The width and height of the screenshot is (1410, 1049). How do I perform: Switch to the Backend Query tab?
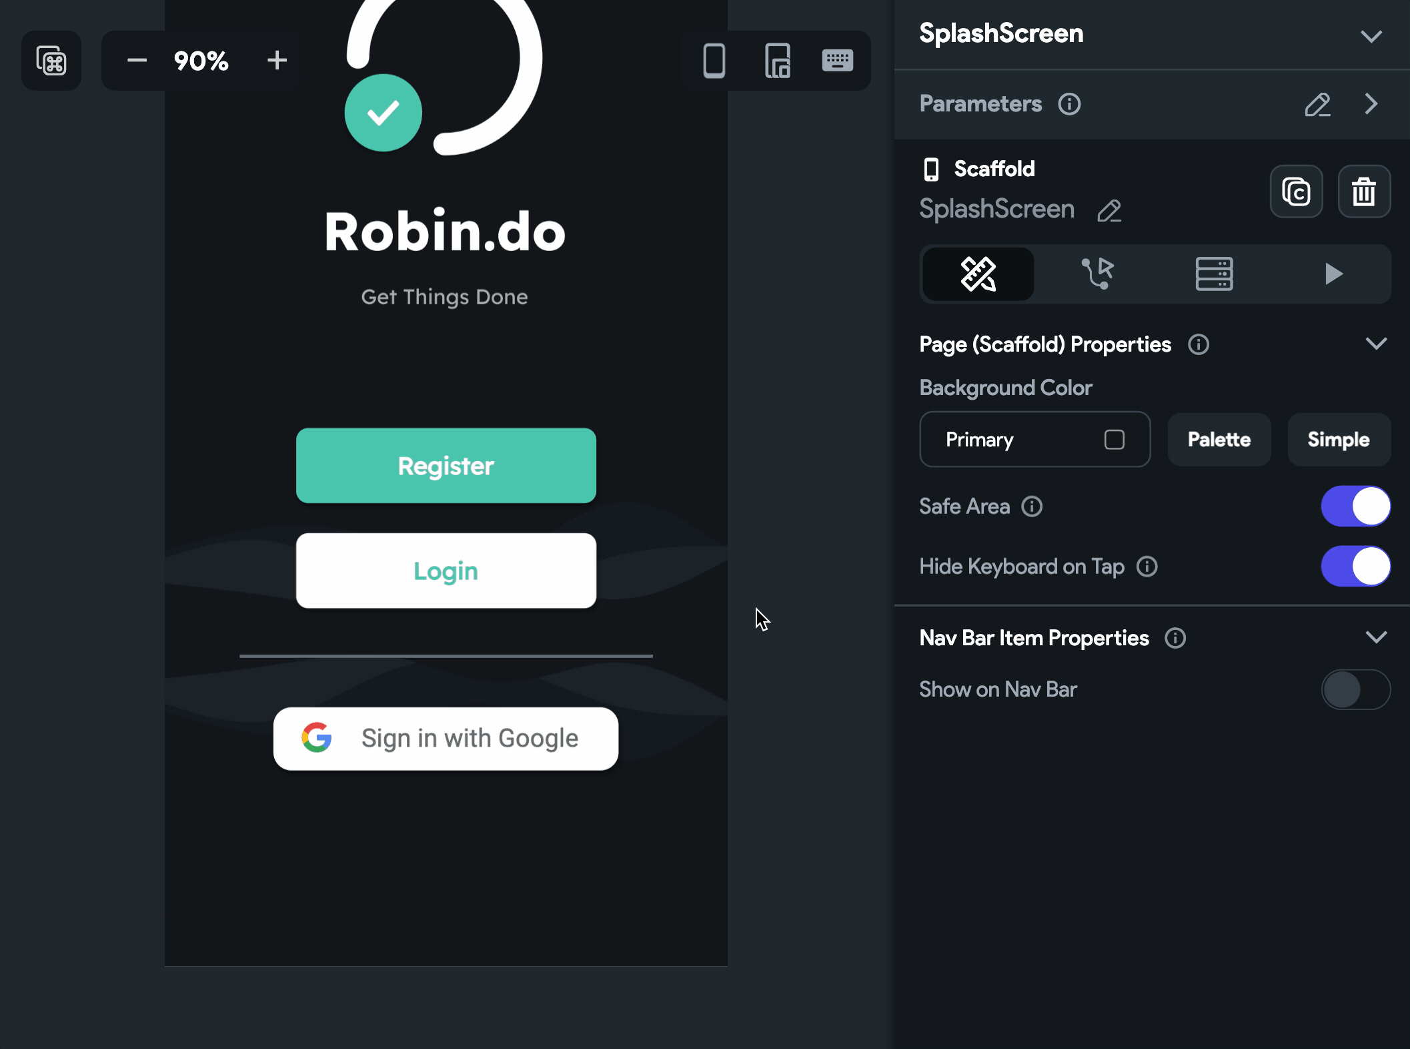pos(1214,274)
